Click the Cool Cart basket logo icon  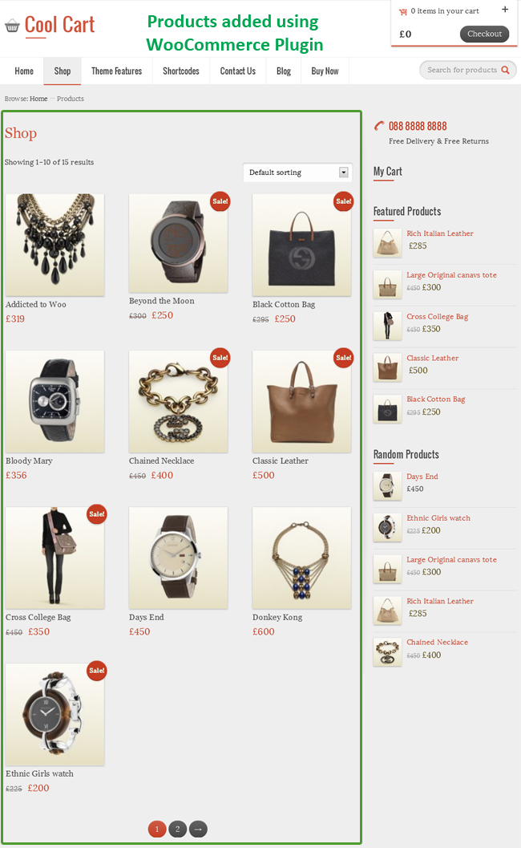tap(12, 26)
